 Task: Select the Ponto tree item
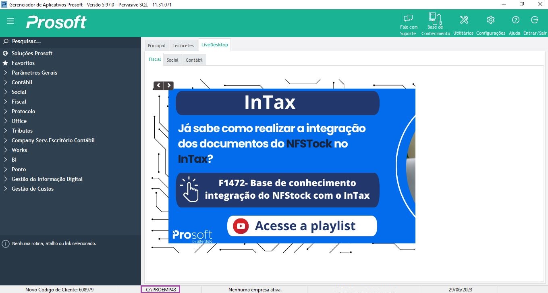pyautogui.click(x=19, y=169)
